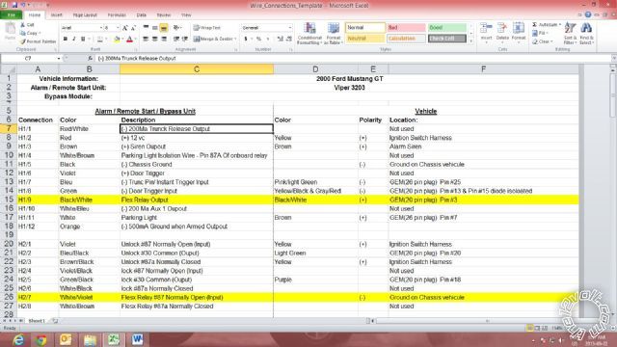Open the Formulas ribbon tab
The width and height of the screenshot is (617, 347).
(x=117, y=15)
